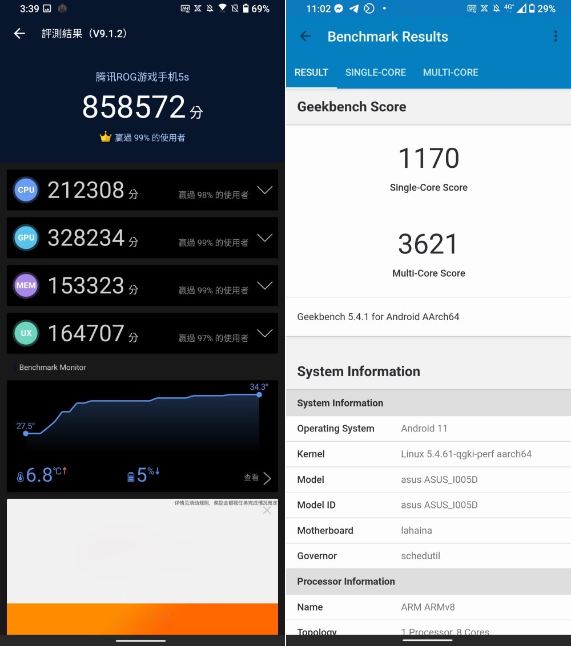Image resolution: width=571 pixels, height=646 pixels.
Task: Tap the 34.3° end point on temperature graph
Action: tap(259, 395)
